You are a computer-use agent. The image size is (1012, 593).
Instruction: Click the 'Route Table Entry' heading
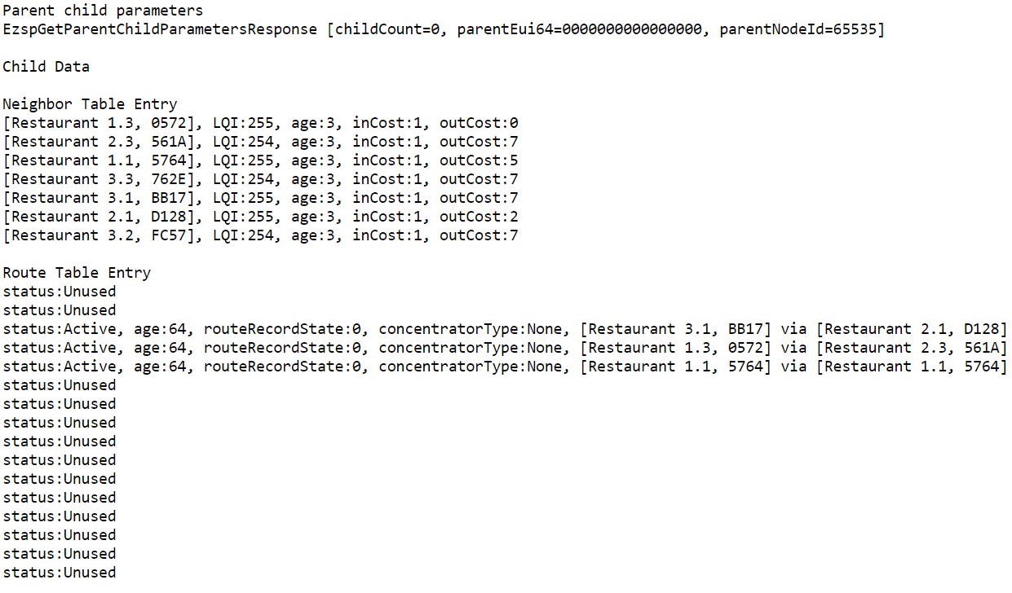pos(77,273)
